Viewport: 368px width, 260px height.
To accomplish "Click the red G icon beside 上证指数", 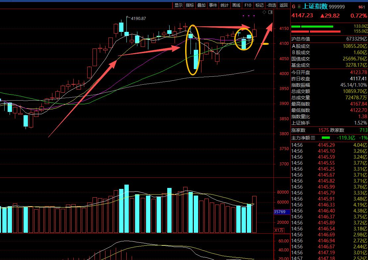I will tap(293, 7).
